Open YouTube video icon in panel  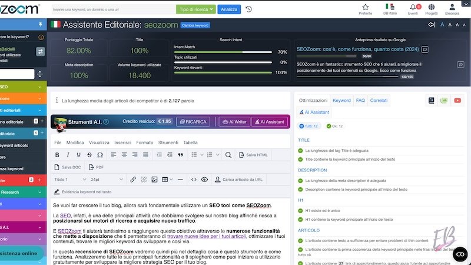pos(457,101)
